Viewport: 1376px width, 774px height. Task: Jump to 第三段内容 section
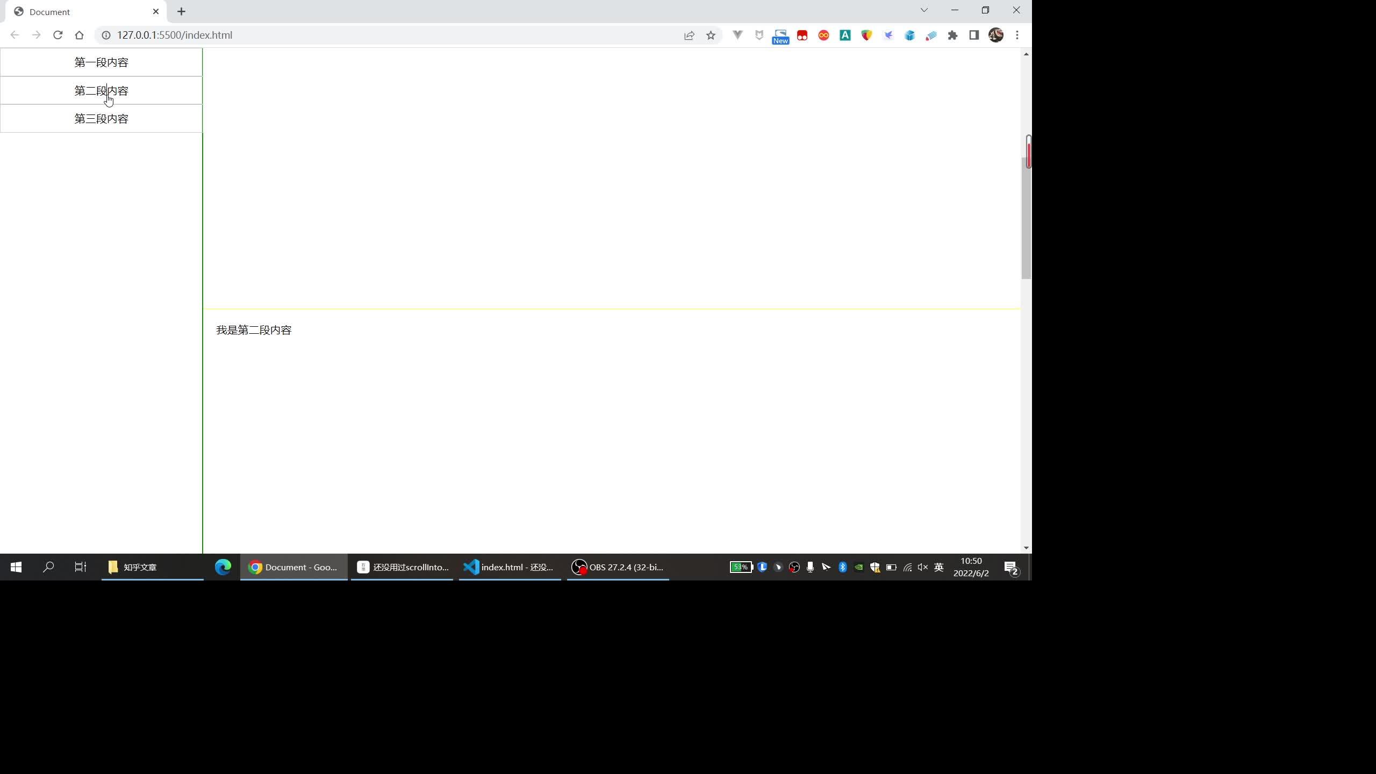[101, 119]
